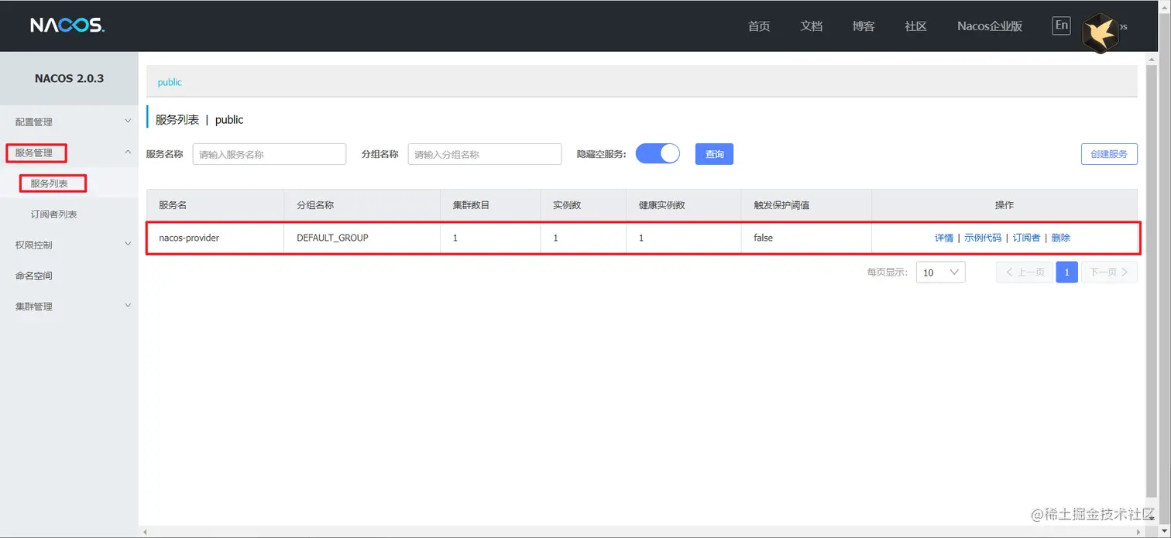Viewport: 1171px width, 538px height.
Task: Click the 服务名 column header
Action: [x=215, y=205]
